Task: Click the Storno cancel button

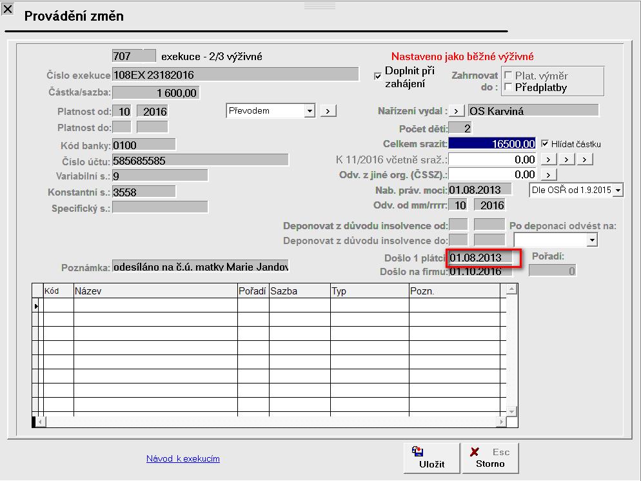Action: coord(490,458)
